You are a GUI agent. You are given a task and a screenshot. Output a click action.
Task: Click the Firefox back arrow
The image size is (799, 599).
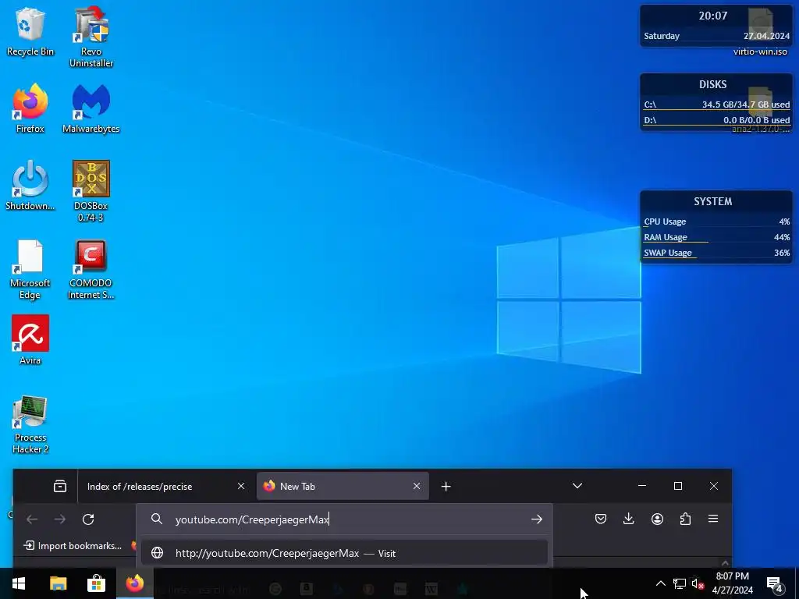pos(32,519)
